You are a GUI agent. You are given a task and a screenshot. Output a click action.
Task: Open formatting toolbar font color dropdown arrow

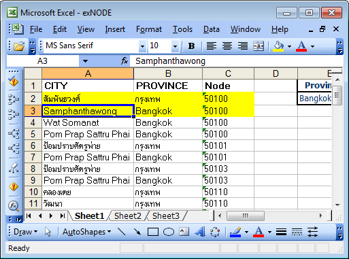click(312, 46)
